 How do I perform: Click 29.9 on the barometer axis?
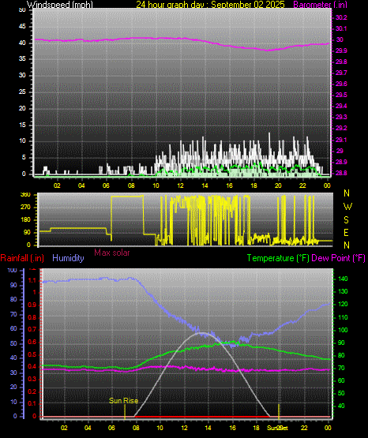point(341,51)
